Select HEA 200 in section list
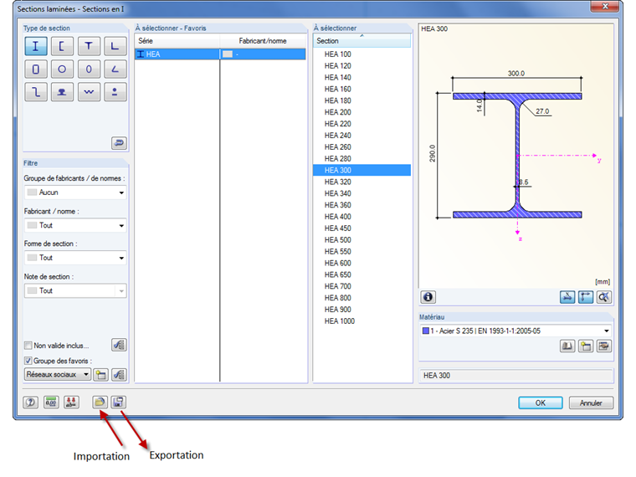The height and width of the screenshot is (477, 636). coord(362,112)
